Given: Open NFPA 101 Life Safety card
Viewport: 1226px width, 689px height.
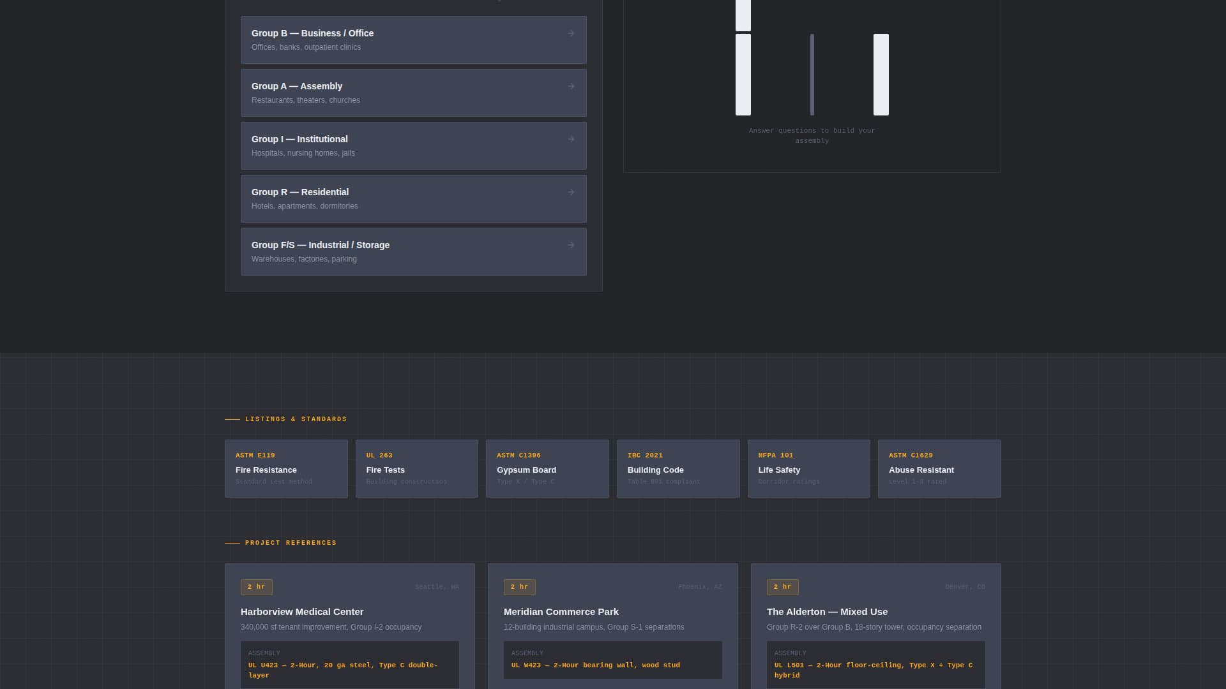Looking at the screenshot, I should coord(808,468).
